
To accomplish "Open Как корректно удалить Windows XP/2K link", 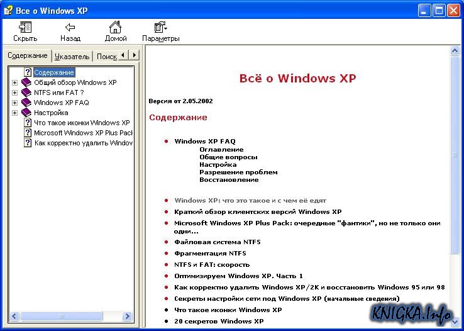I will [x=309, y=287].
